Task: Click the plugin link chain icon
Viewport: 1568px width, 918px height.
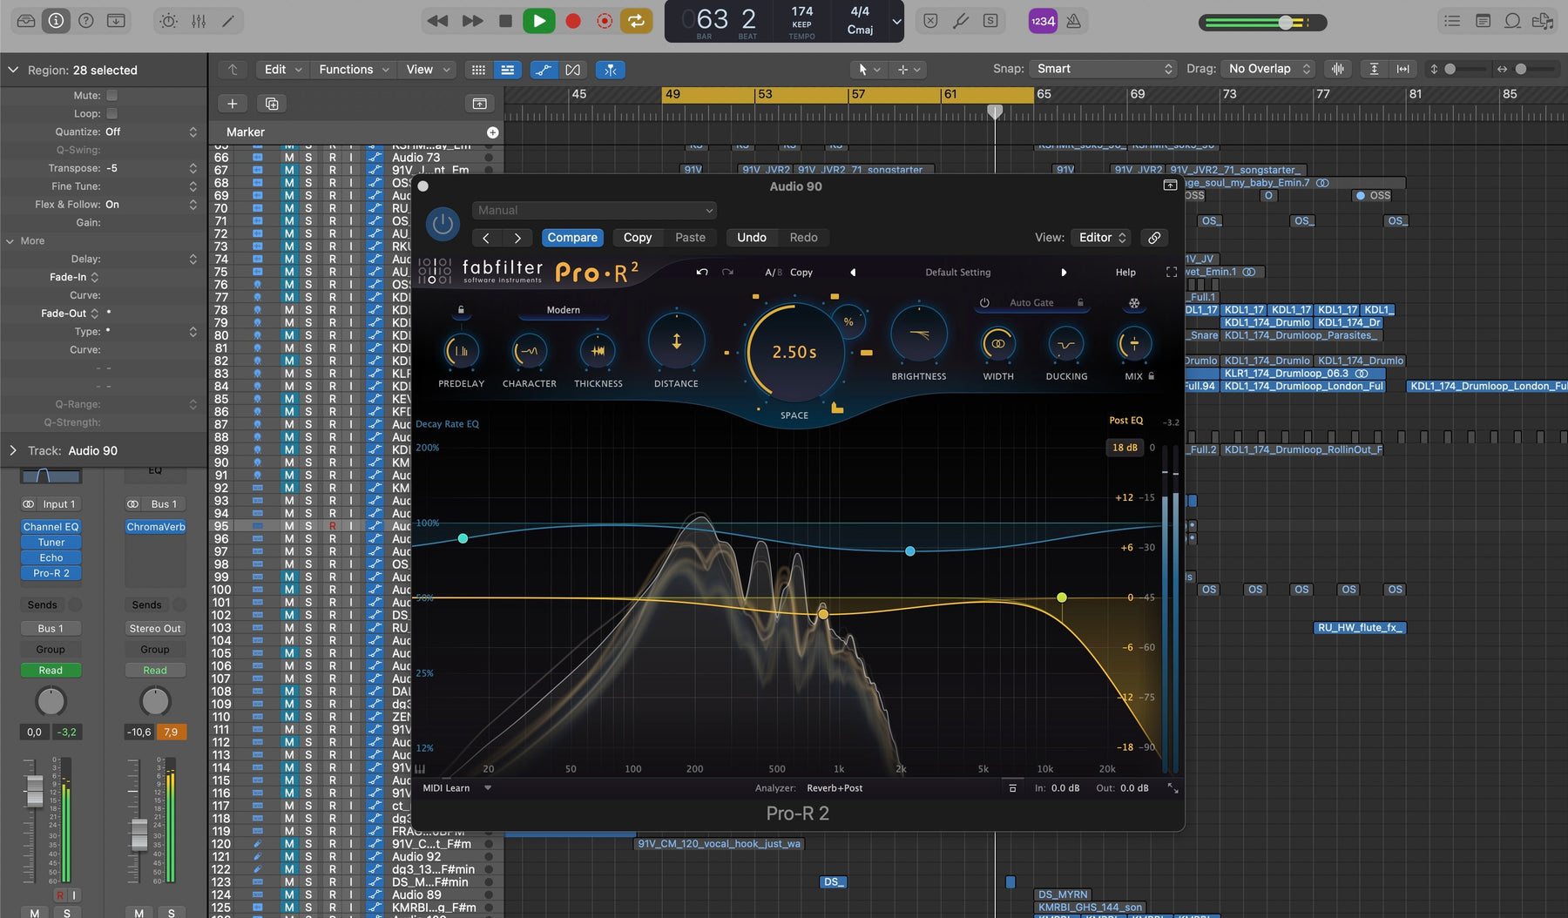Action: [x=1154, y=238]
